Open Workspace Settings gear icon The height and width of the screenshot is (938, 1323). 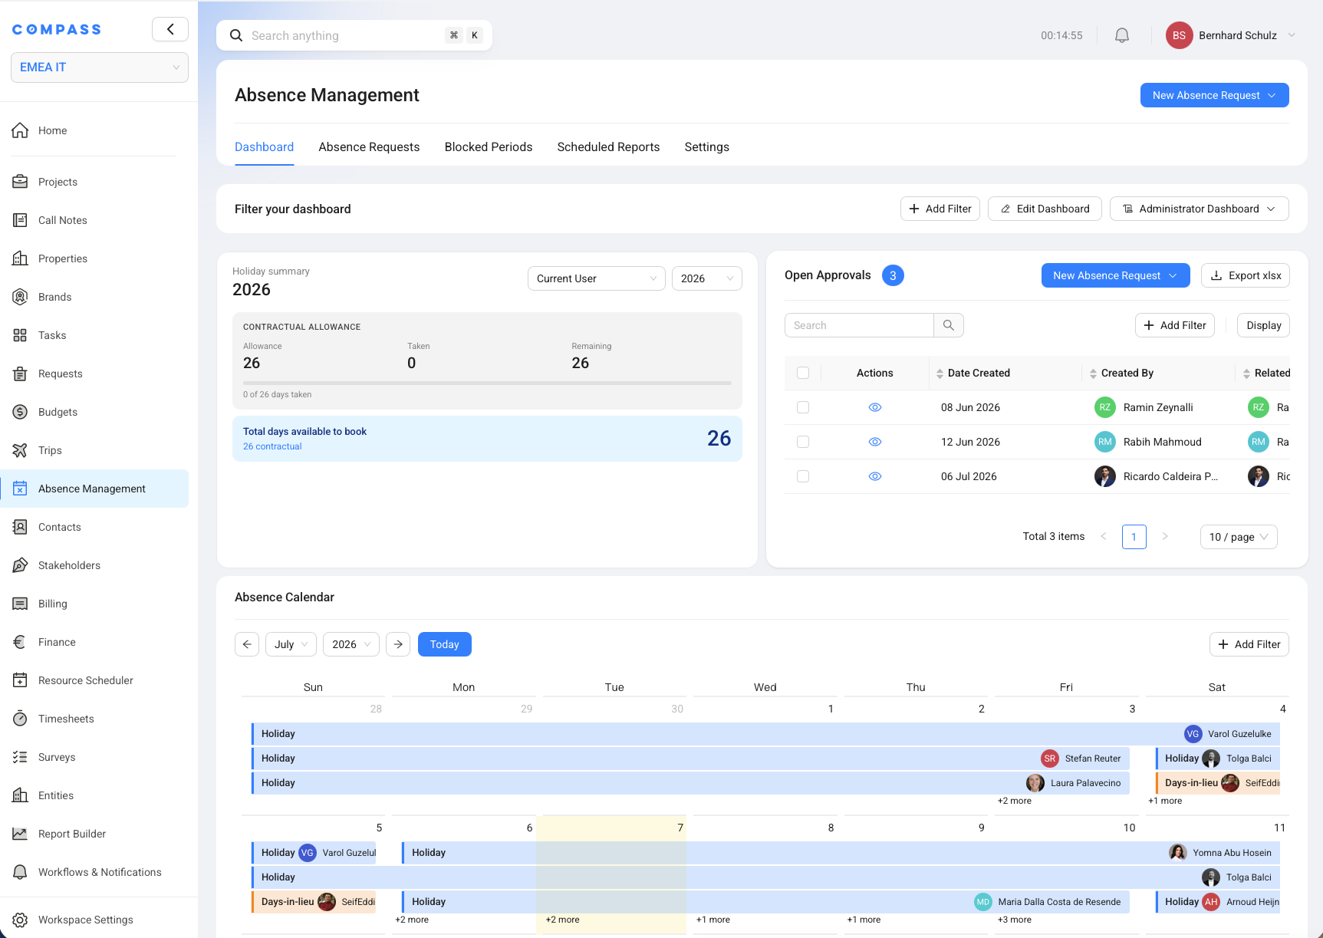21,920
